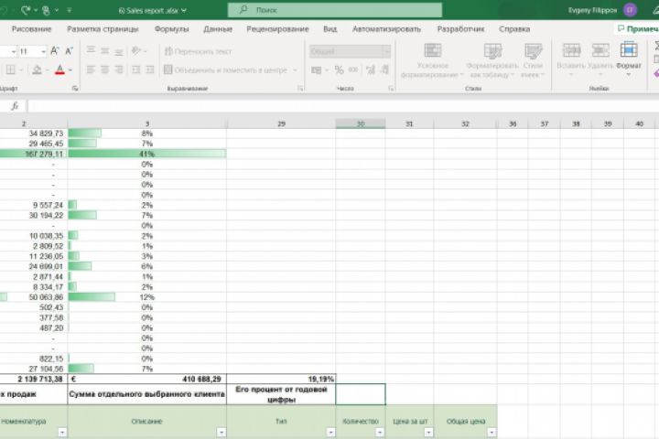Expand the Общий number format combo box

click(x=386, y=51)
